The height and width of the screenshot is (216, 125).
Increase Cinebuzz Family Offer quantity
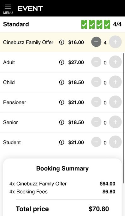[x=115, y=42]
